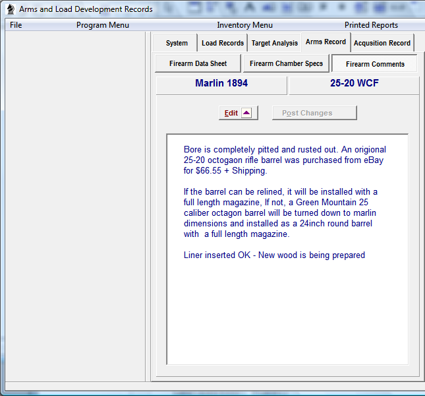The width and height of the screenshot is (425, 396).
Task: Click the 'Liner inserted OK' comment line
Action: [x=274, y=255]
